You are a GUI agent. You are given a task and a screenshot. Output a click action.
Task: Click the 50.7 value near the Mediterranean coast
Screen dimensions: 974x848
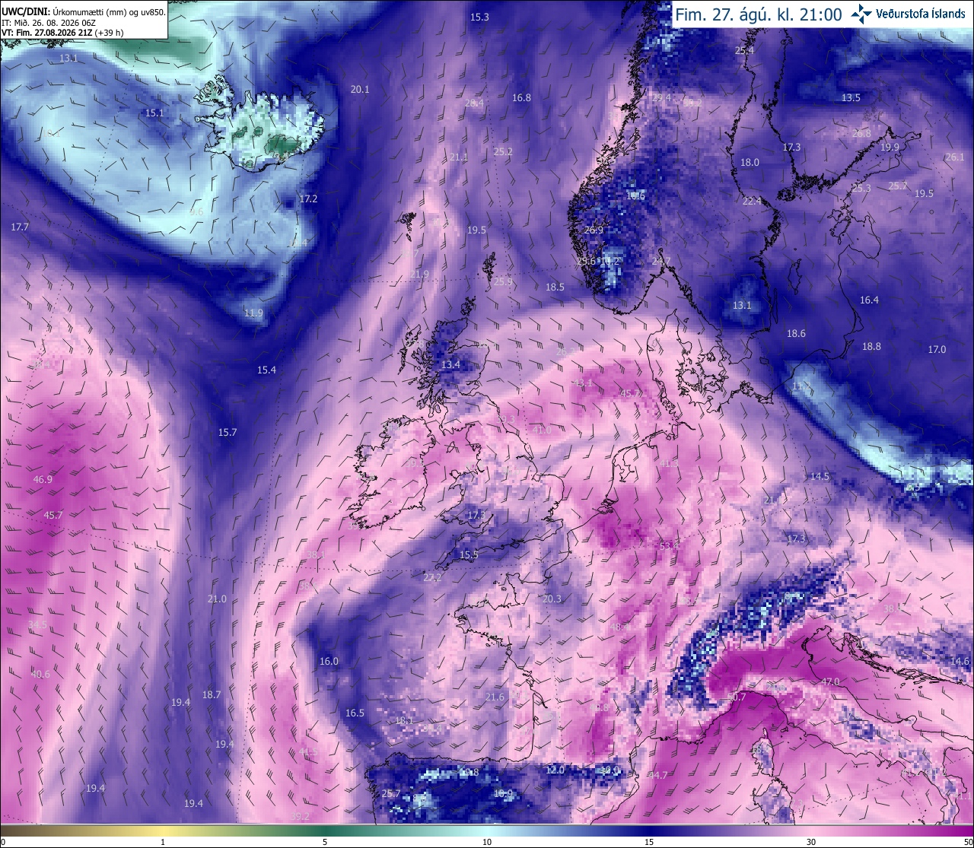(736, 697)
